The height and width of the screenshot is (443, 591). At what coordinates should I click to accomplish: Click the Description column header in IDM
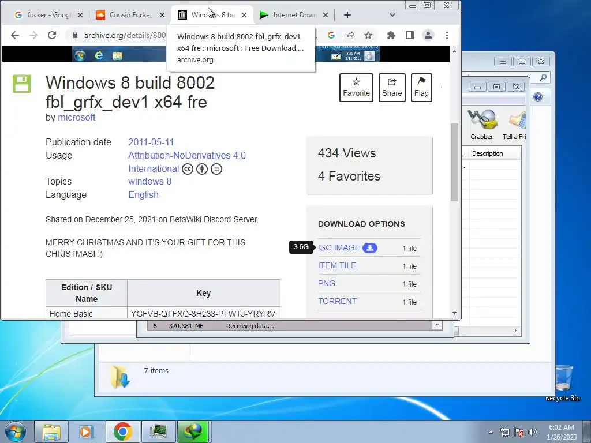495,153
